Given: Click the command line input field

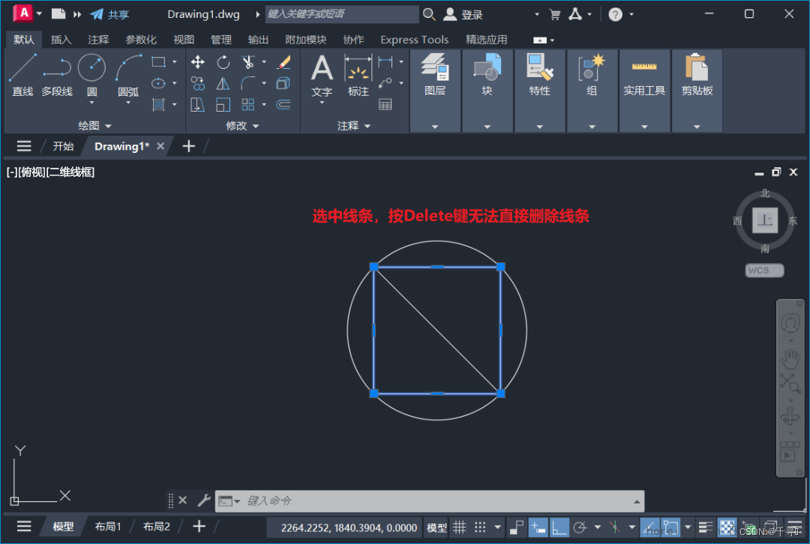Looking at the screenshot, I should tap(430, 501).
